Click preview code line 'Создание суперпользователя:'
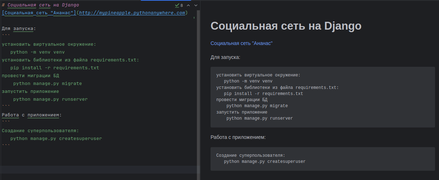This screenshot has height=180, width=439. 251,155
